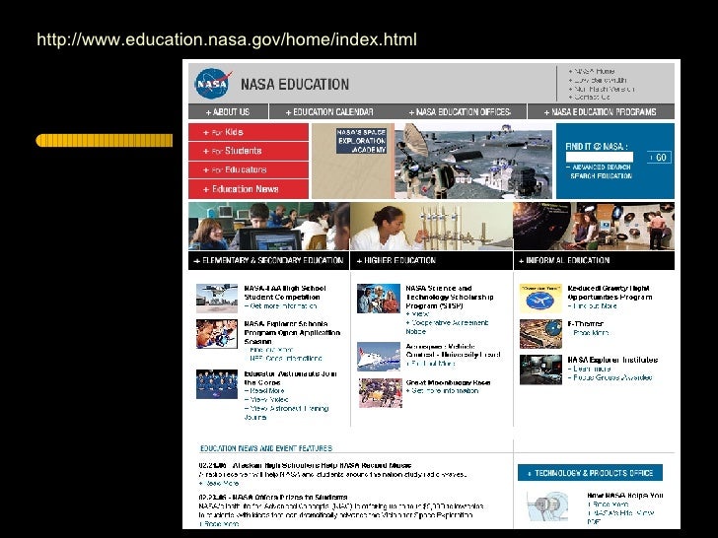Click Read More under Alaskan High Schoolers
Viewport: 718px width, 538px height.
[219, 483]
